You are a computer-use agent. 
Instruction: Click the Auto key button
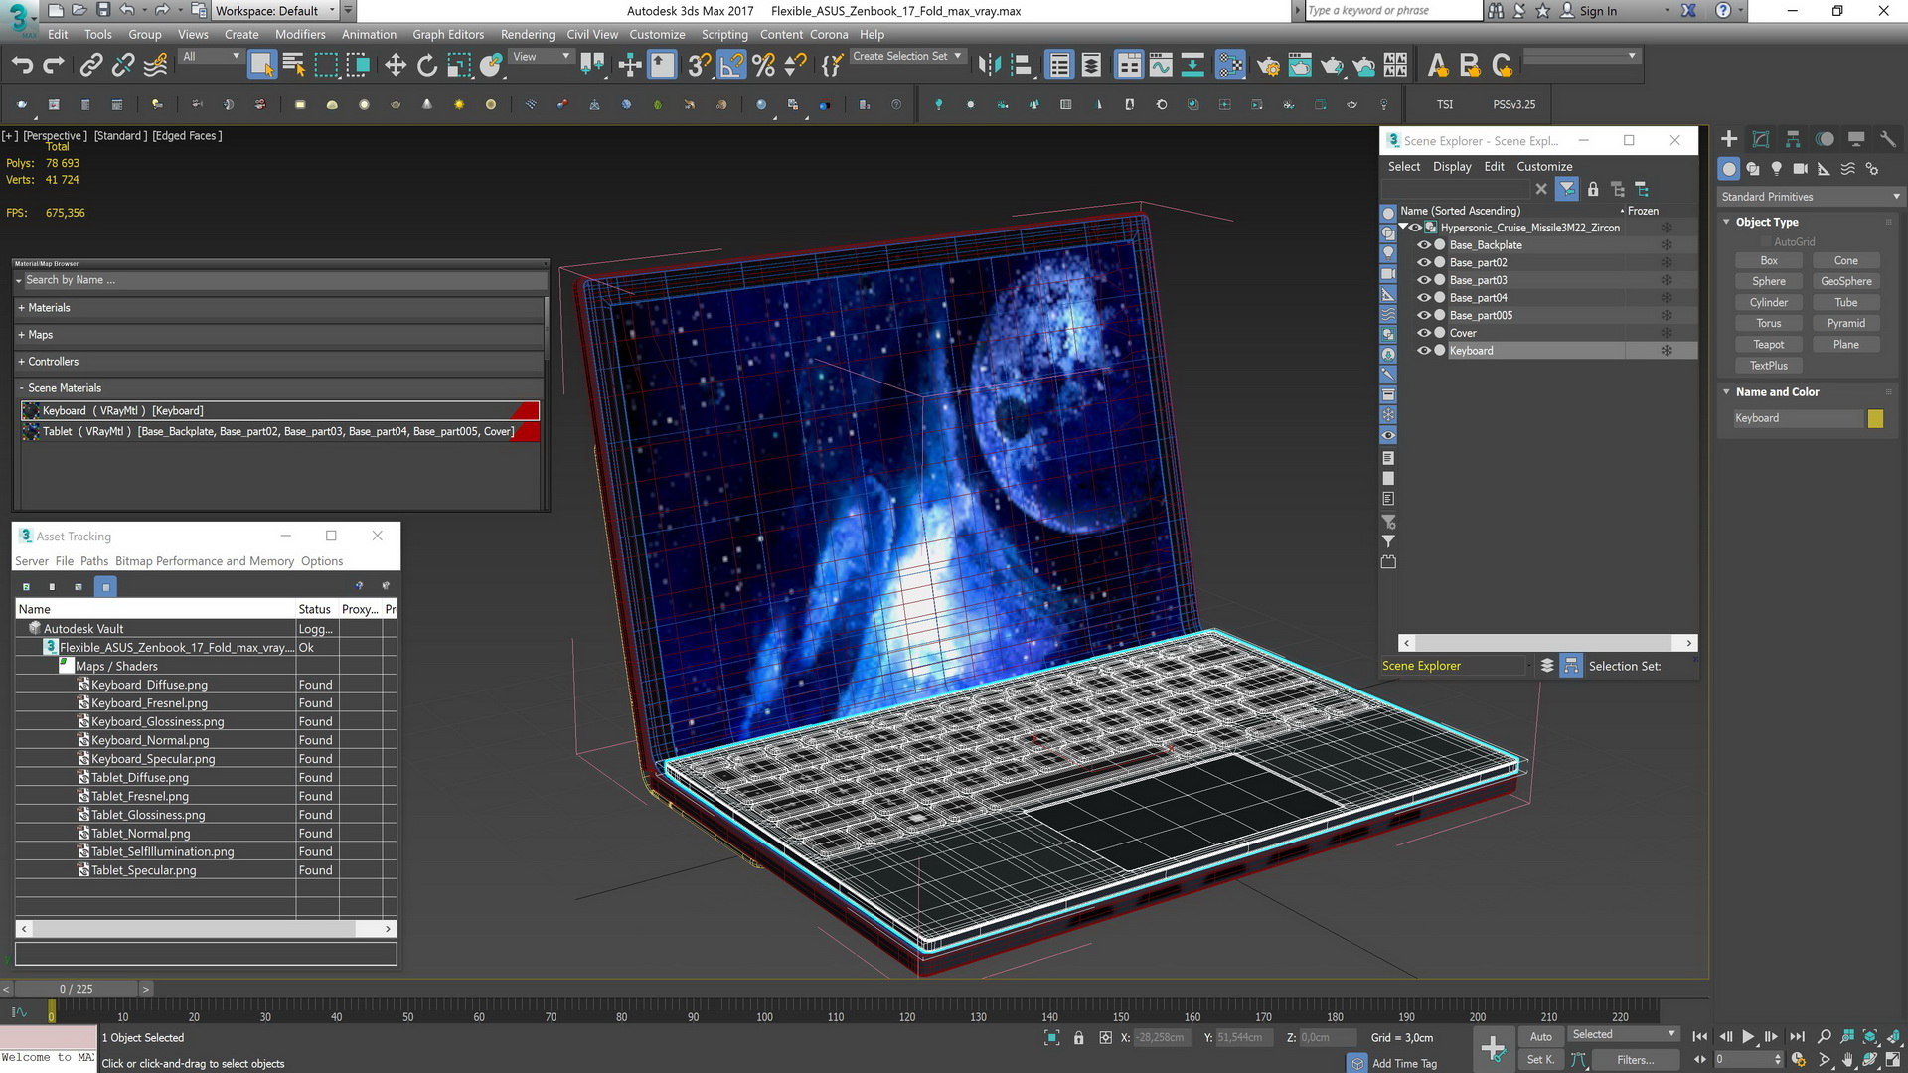pyautogui.click(x=1540, y=1037)
